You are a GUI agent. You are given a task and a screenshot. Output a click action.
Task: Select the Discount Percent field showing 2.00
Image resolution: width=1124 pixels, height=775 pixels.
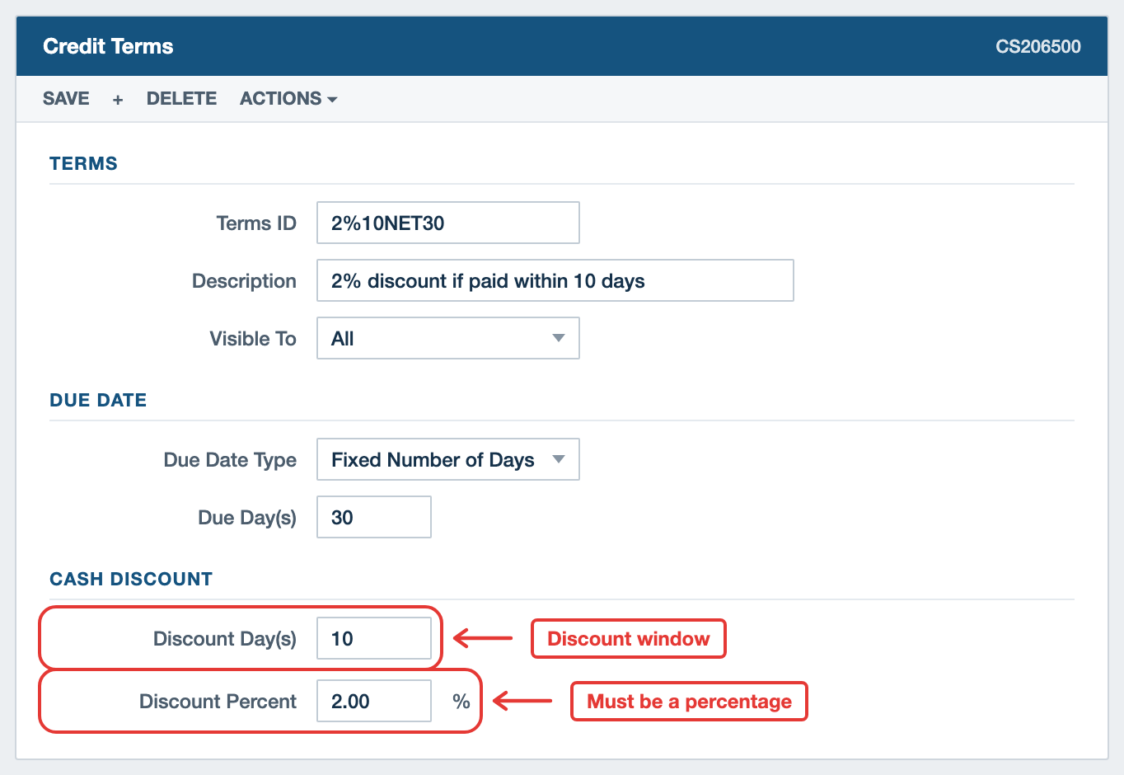(x=374, y=701)
